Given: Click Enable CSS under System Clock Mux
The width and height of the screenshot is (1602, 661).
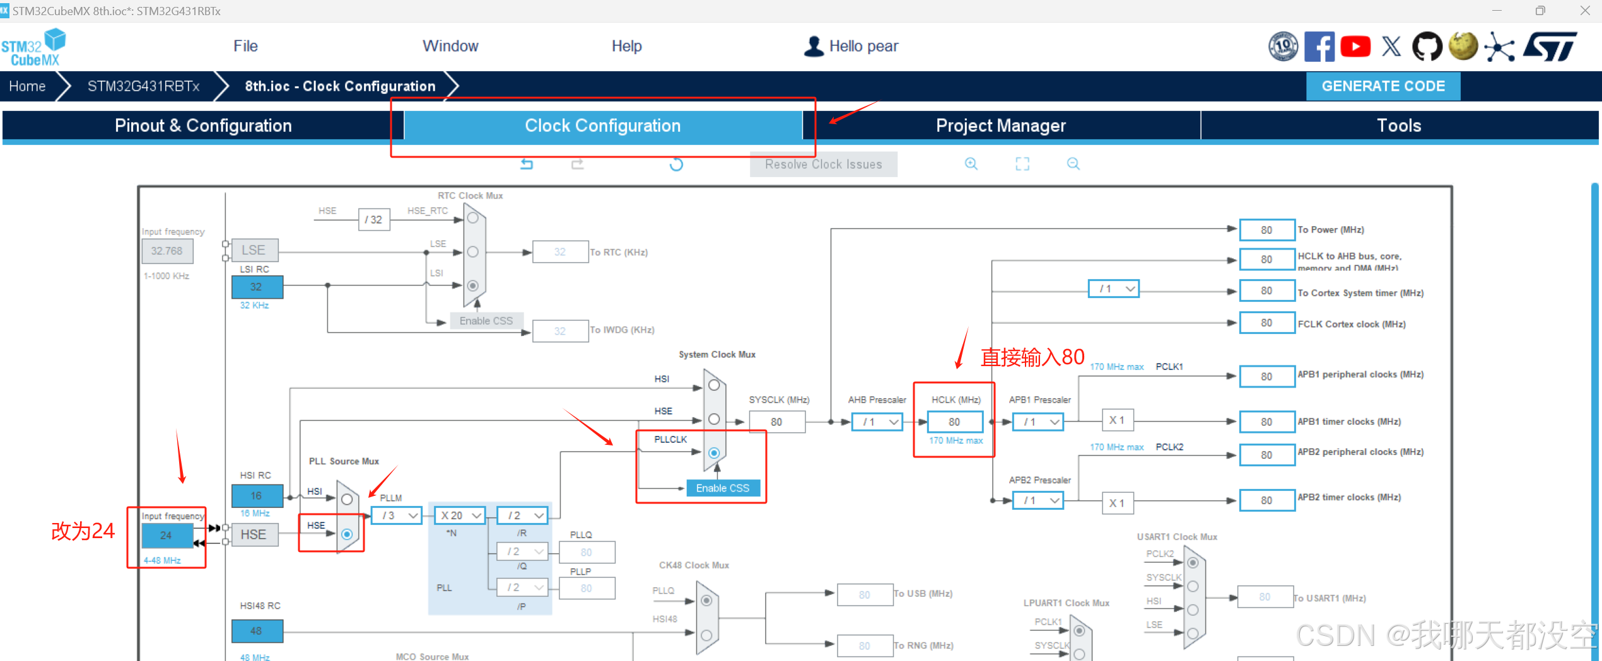Looking at the screenshot, I should pos(723,488).
